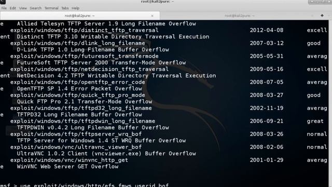Click the description TFTPDWIN v0.4.2 Long Filename
This screenshot has height=187, width=332.
[x=93, y=127]
